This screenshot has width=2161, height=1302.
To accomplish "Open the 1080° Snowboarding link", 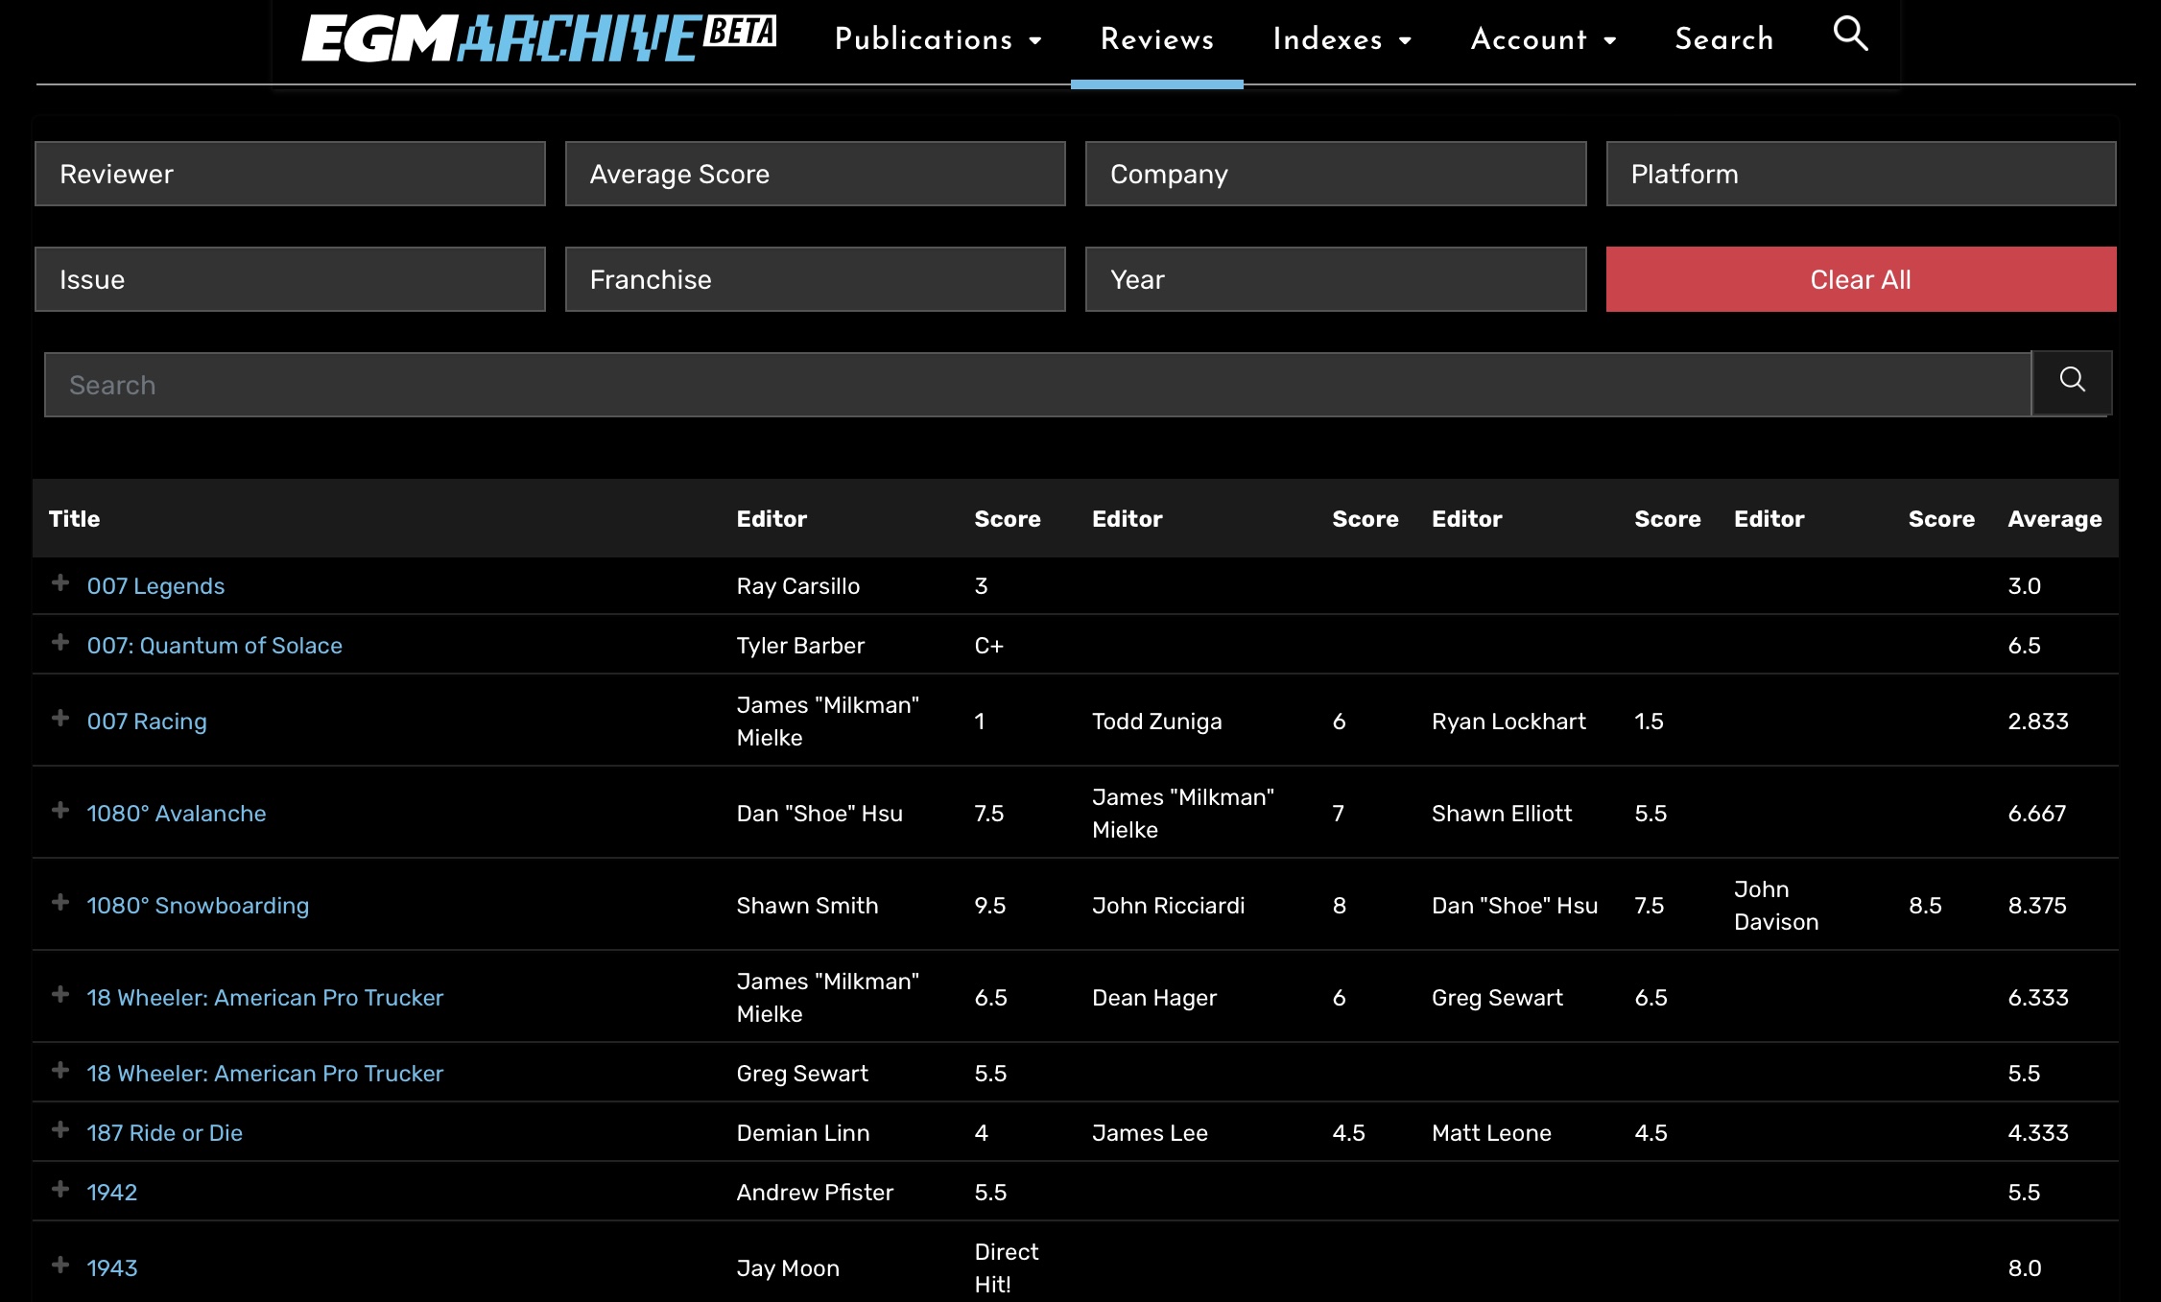I will click(198, 906).
